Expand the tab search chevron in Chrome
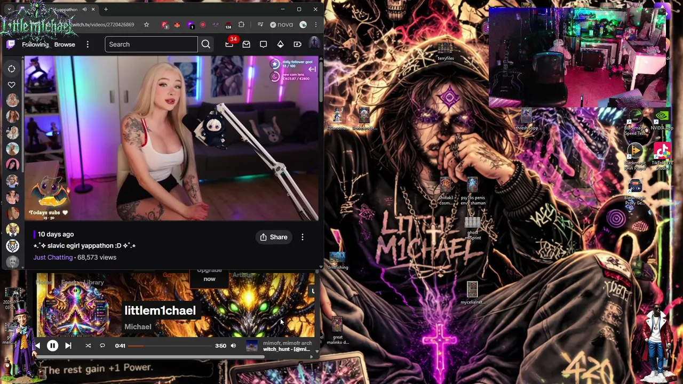The image size is (683, 384). pyautogui.click(x=9, y=10)
